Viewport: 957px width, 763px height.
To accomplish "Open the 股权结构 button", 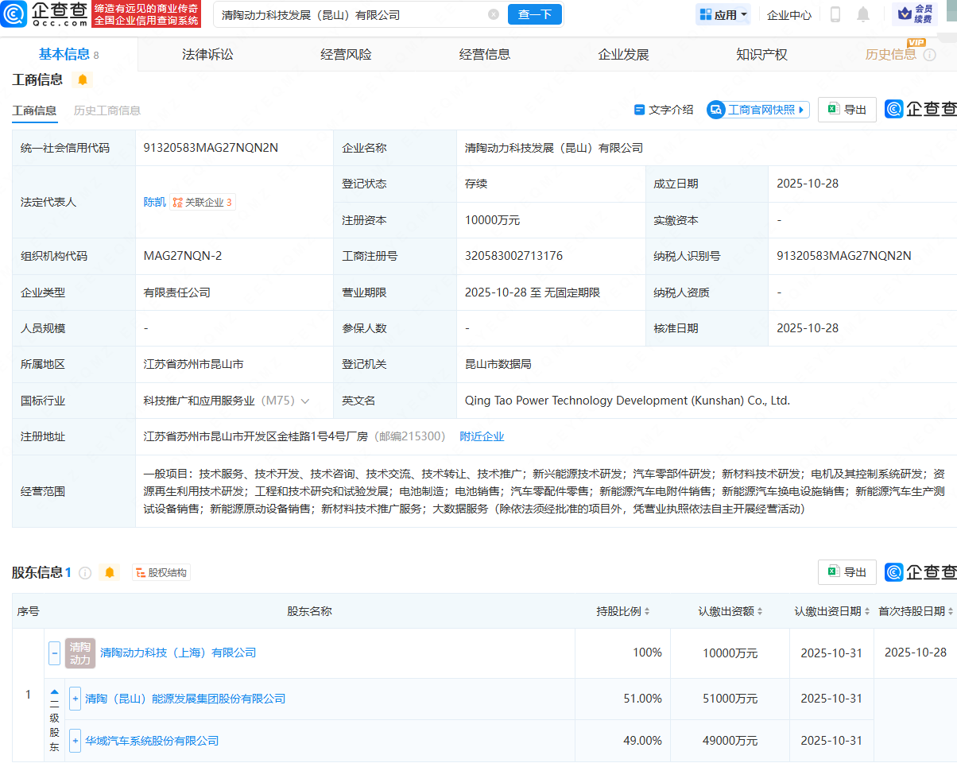I will [x=161, y=572].
